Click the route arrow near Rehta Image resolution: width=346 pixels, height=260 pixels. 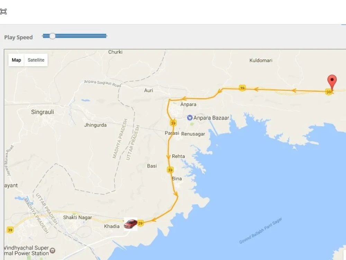[168, 157]
